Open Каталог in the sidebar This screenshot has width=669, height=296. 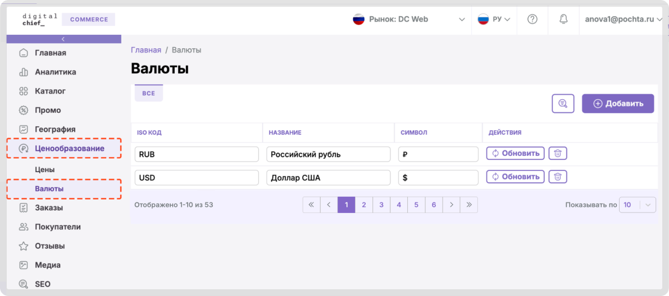pos(51,91)
